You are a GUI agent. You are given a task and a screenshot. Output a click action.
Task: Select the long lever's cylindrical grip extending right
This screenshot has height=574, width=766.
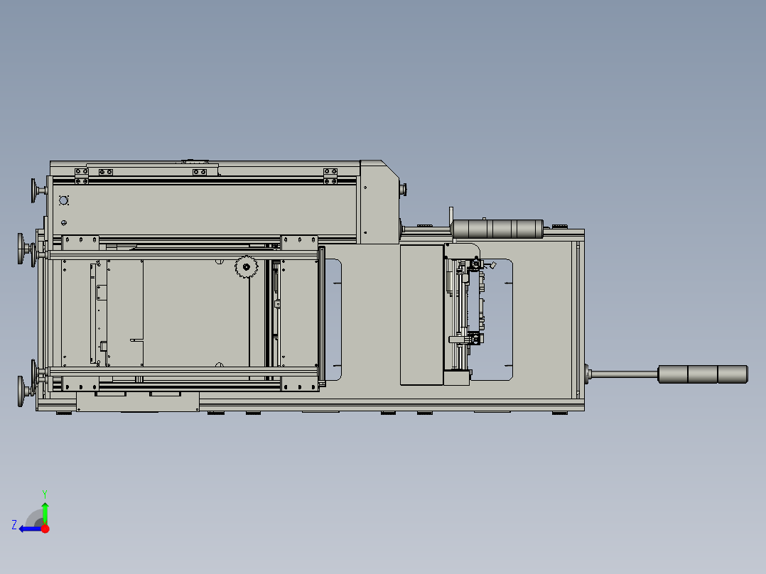703,374
